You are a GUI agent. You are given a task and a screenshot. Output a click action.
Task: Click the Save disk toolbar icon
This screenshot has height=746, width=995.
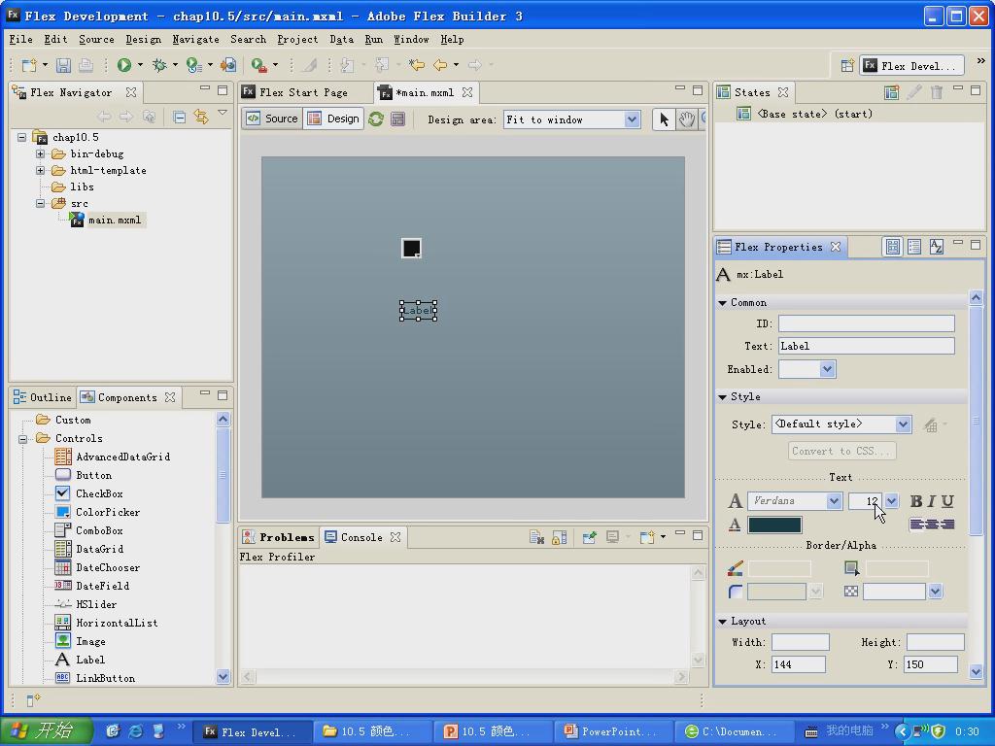(x=63, y=65)
